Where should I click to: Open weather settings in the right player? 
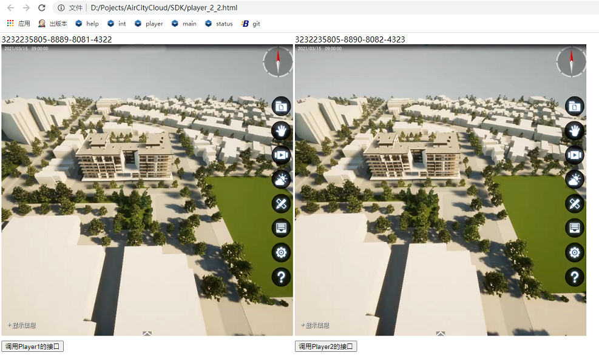tap(574, 180)
